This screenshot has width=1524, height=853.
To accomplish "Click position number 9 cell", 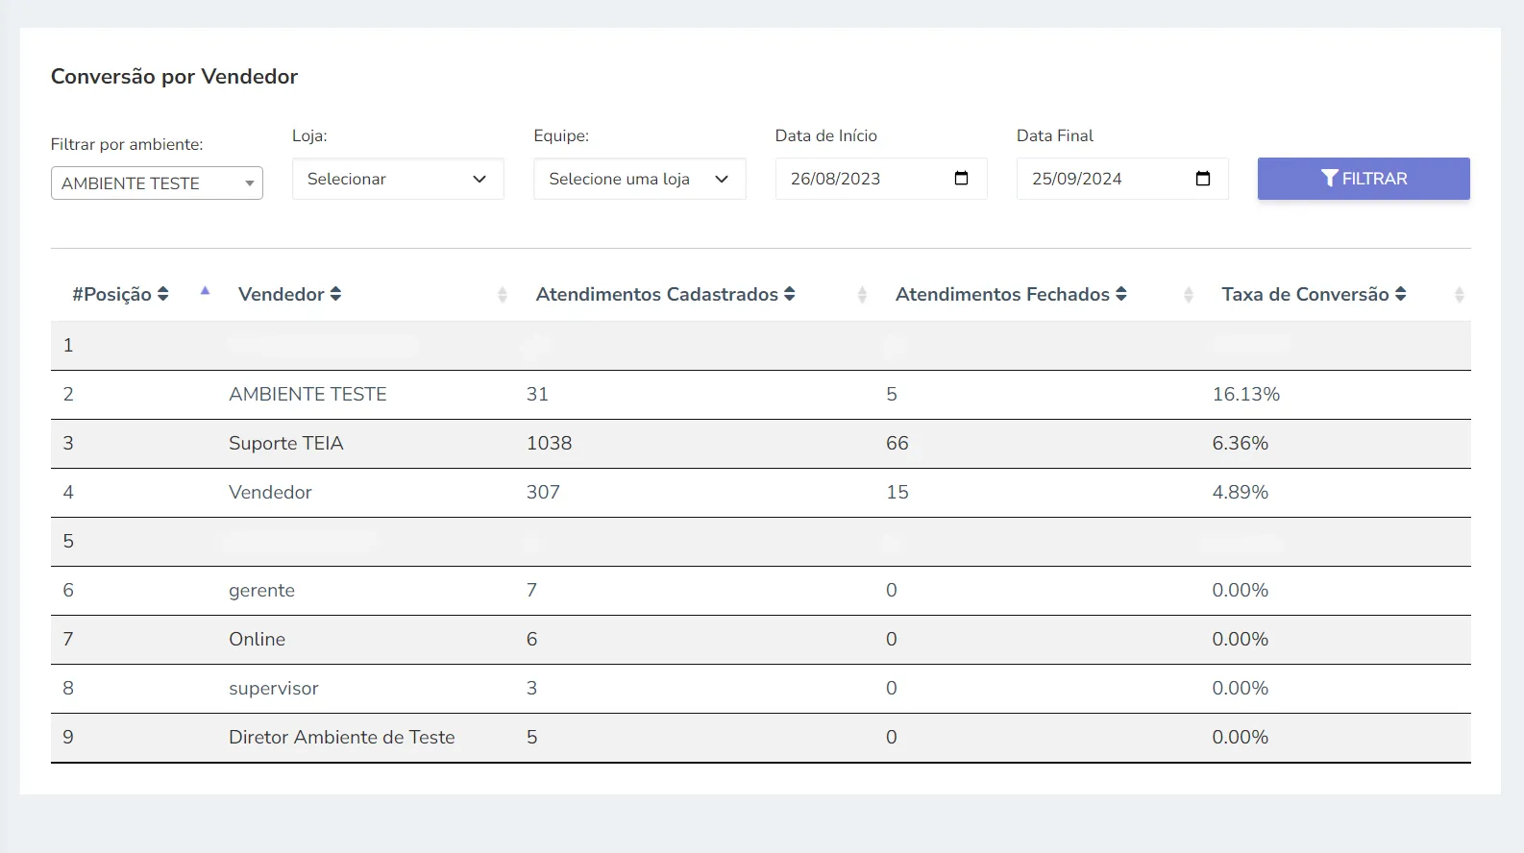I will (68, 737).
